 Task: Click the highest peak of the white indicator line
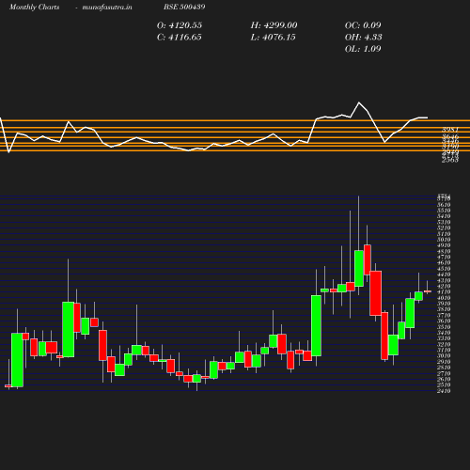359,102
